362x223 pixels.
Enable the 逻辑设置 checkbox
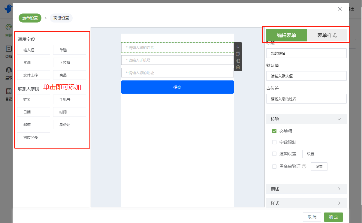point(274,154)
